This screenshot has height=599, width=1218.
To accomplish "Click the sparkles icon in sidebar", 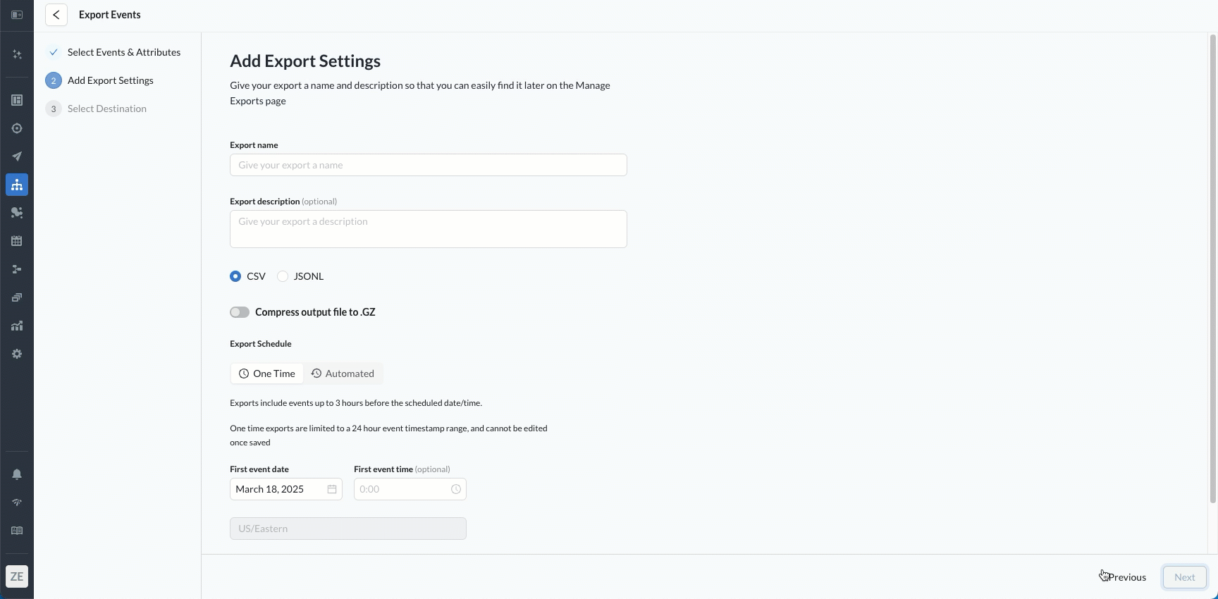I will click(17, 54).
